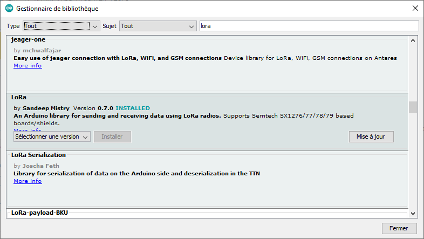Image resolution: width=424 pixels, height=239 pixels.
Task: Click the LoRa radios description text
Action: tap(183, 120)
